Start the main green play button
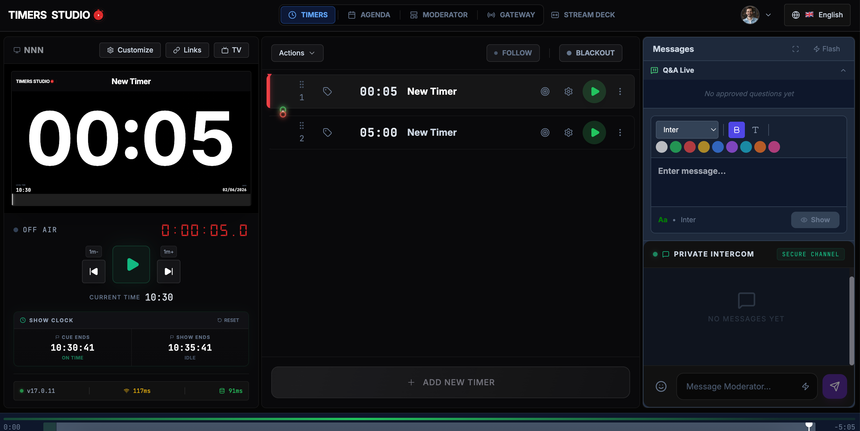This screenshot has width=860, height=431. click(x=131, y=264)
